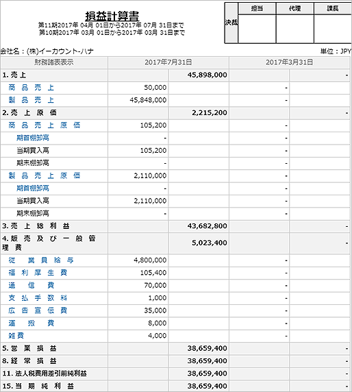
Task: Click the 50,000 amount for 商品売上
Action: [x=155, y=88]
